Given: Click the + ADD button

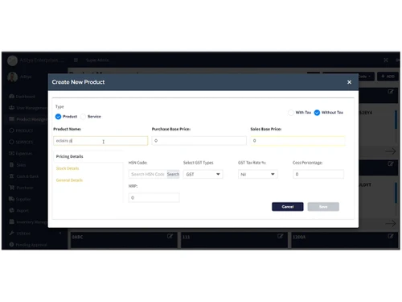Looking at the screenshot, I should pyautogui.click(x=388, y=77).
